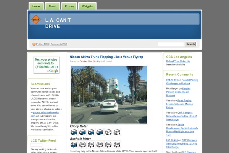Click sixth Asshole Meter bus icon

point(117,145)
